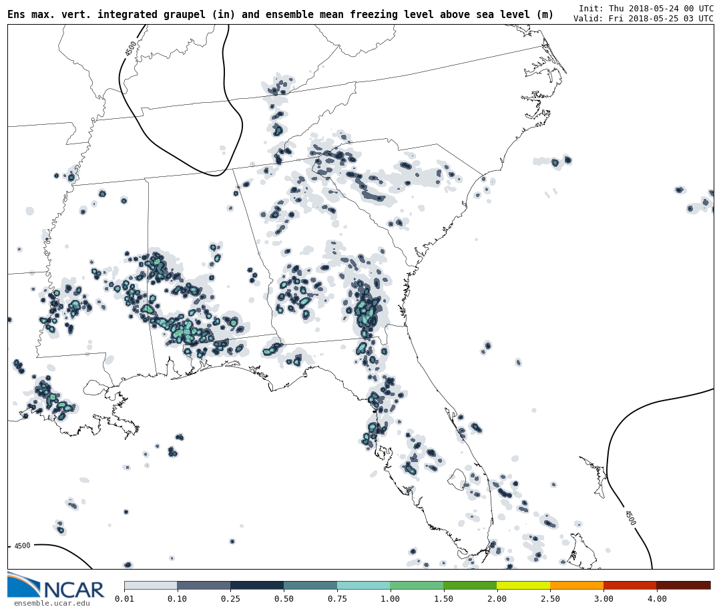Click the red 3.00–4.00 colorbar segment
Screen dimensions: 721x611
630,585
